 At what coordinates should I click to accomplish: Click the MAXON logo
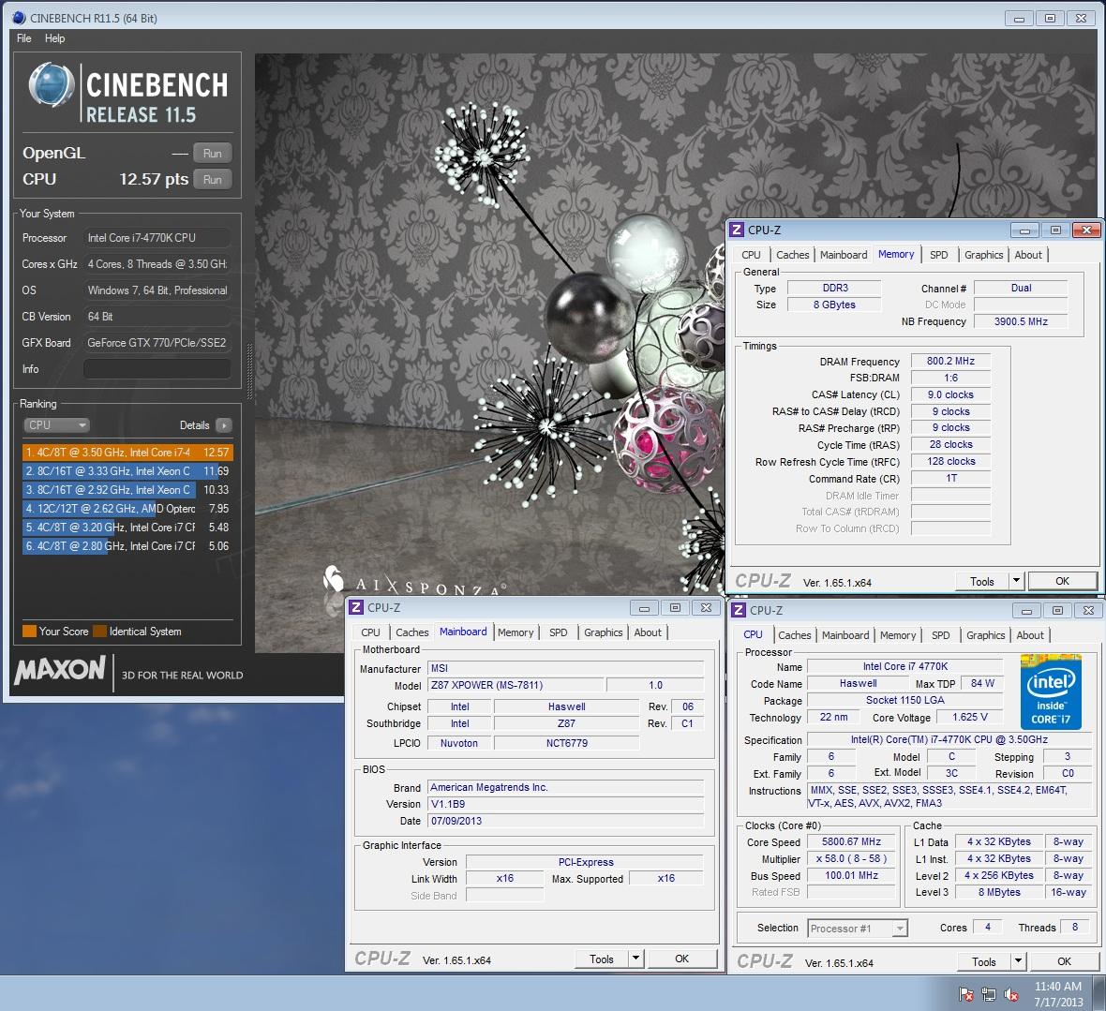coord(61,670)
